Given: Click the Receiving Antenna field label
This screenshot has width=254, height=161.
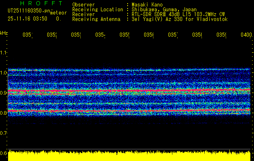Looking at the screenshot, I should click(x=96, y=19).
